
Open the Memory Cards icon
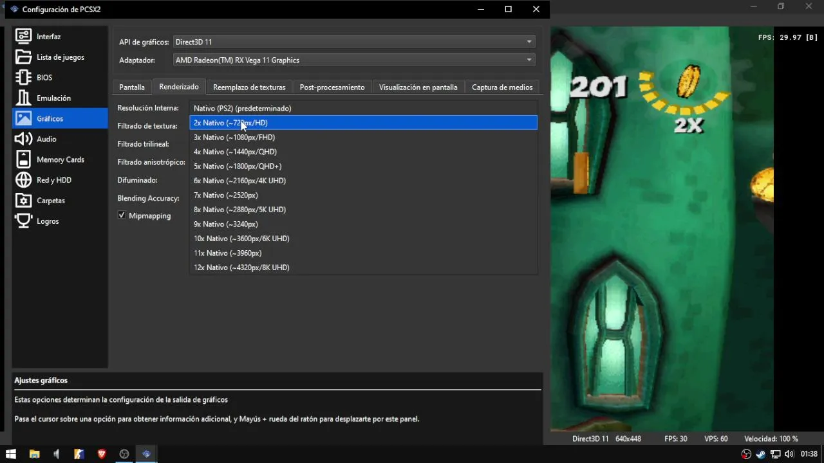coord(23,159)
